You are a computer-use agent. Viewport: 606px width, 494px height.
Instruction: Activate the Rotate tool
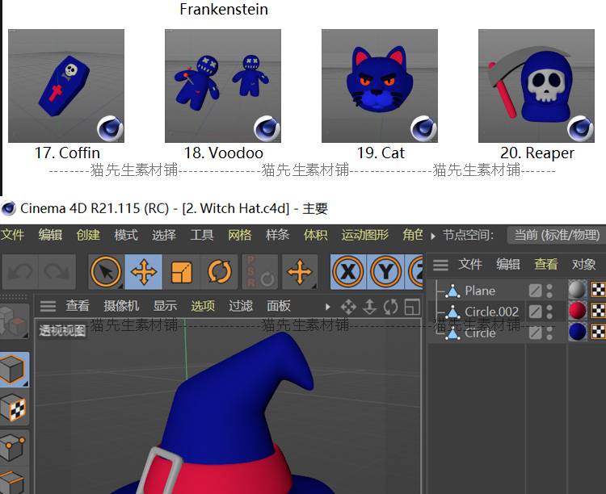219,272
